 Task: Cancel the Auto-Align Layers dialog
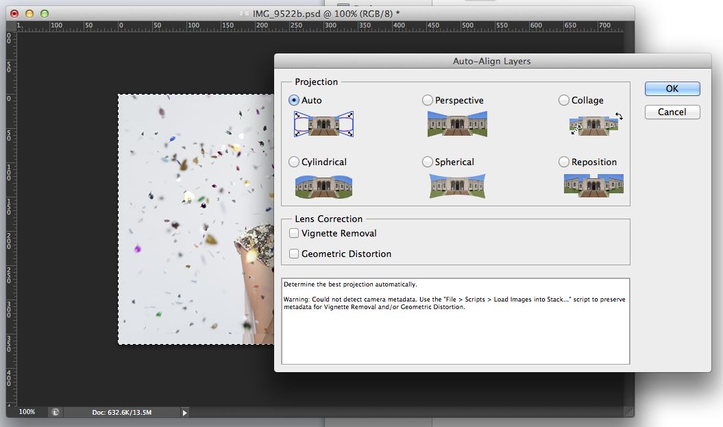click(x=672, y=112)
